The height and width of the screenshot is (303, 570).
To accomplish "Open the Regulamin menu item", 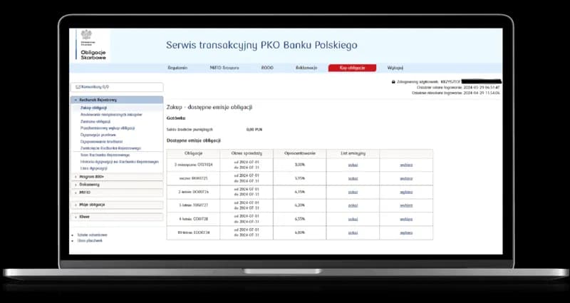I will click(x=177, y=68).
